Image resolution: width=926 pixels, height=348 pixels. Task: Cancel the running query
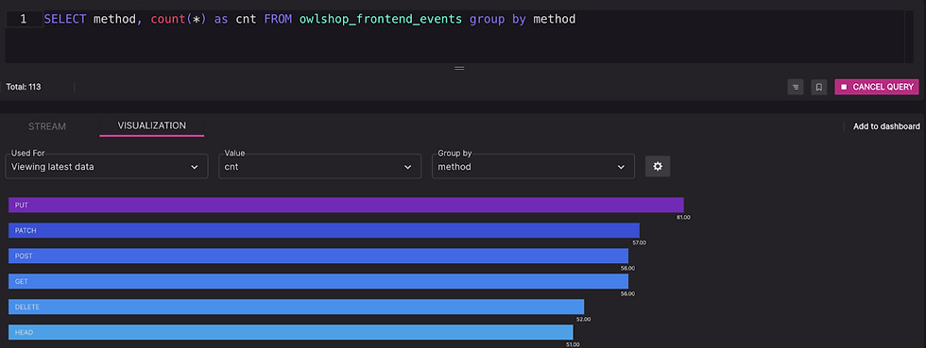(x=877, y=87)
